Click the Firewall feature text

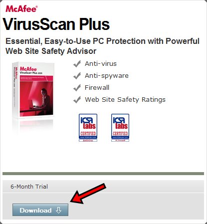[x=97, y=88]
